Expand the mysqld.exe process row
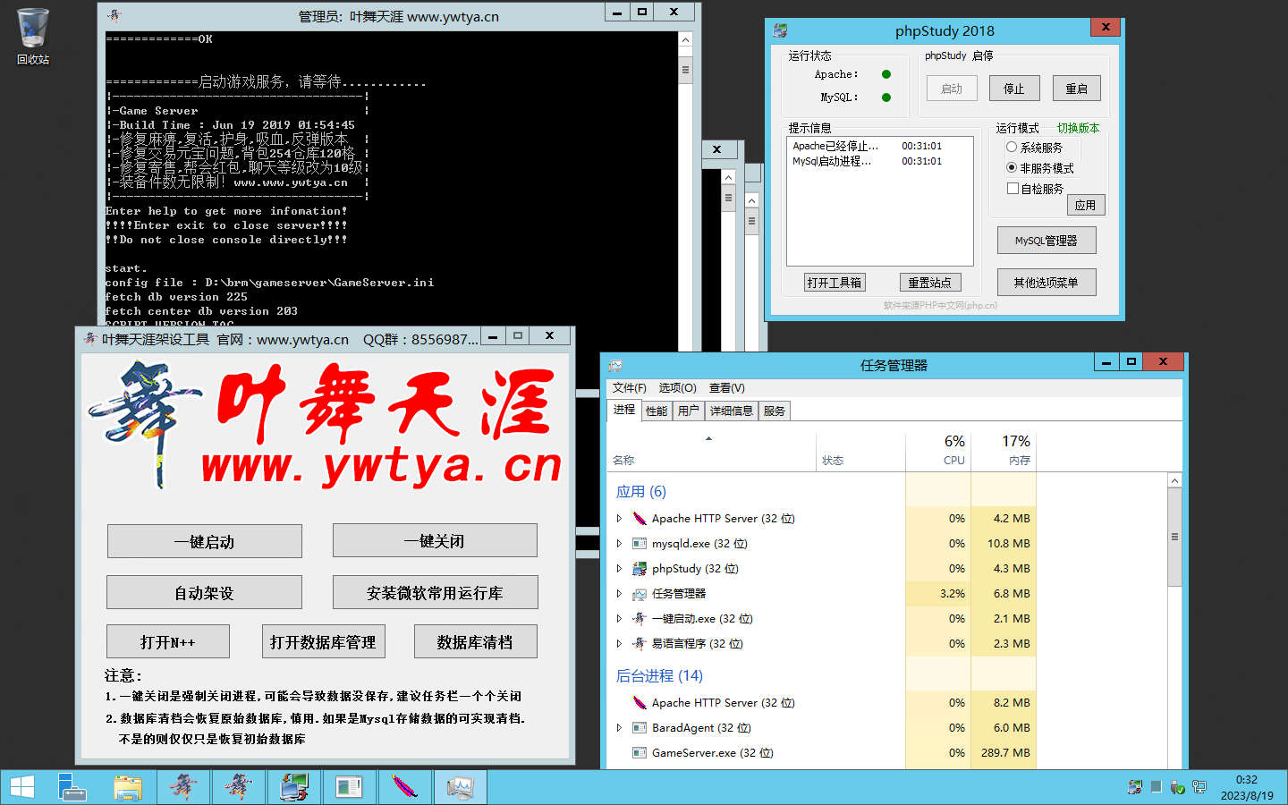This screenshot has width=1288, height=805. (x=619, y=543)
